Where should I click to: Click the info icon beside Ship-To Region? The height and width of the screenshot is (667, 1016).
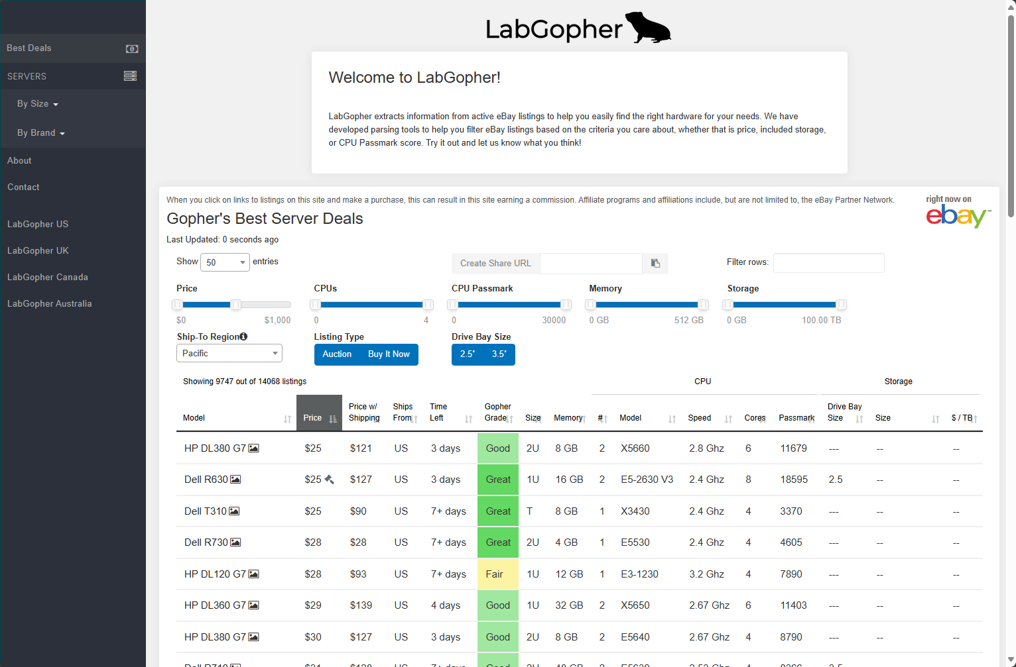[x=243, y=336]
